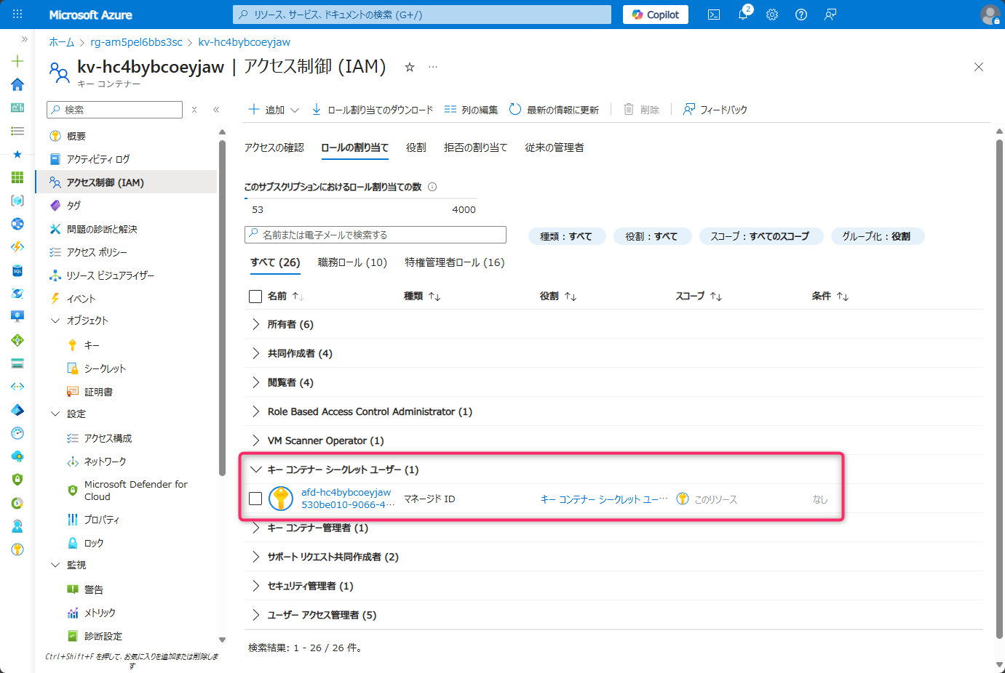This screenshot has width=1005, height=673.
Task: Click the name or email search field
Action: [x=375, y=235]
